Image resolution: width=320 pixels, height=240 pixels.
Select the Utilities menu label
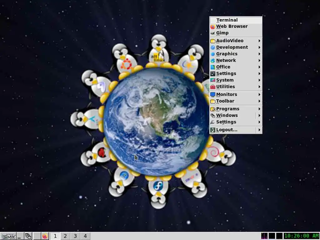(226, 87)
